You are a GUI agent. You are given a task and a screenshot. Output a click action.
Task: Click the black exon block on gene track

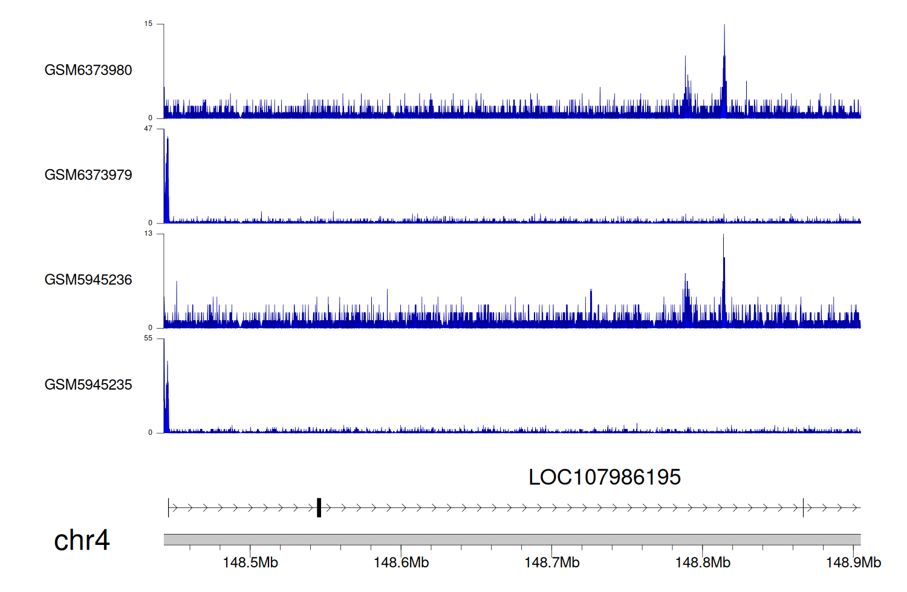click(x=319, y=508)
